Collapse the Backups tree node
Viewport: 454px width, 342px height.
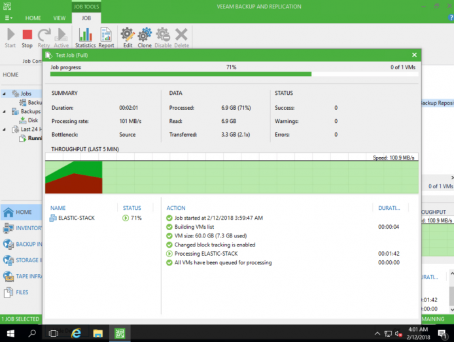pyautogui.click(x=4, y=111)
